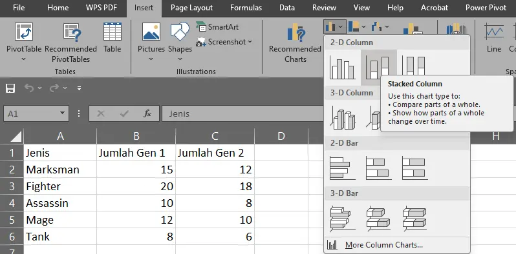The width and height of the screenshot is (516, 254).
Task: Go to the Review tab
Action: pos(324,8)
